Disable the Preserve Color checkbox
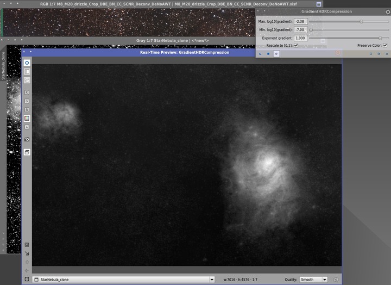This screenshot has width=391, height=285. click(385, 46)
